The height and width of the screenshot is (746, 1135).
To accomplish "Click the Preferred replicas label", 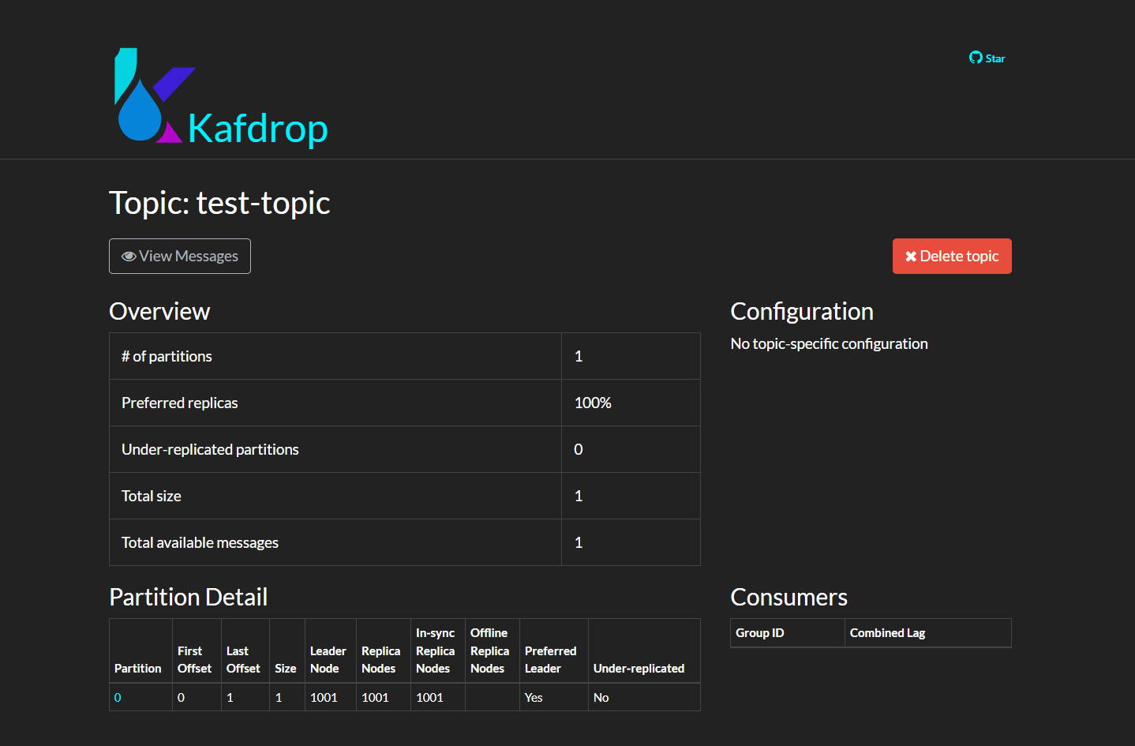I will click(179, 403).
